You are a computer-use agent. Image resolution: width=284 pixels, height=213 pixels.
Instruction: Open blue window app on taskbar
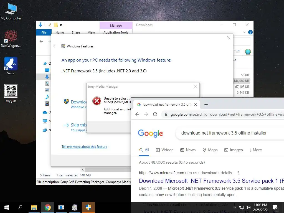coord(61,207)
